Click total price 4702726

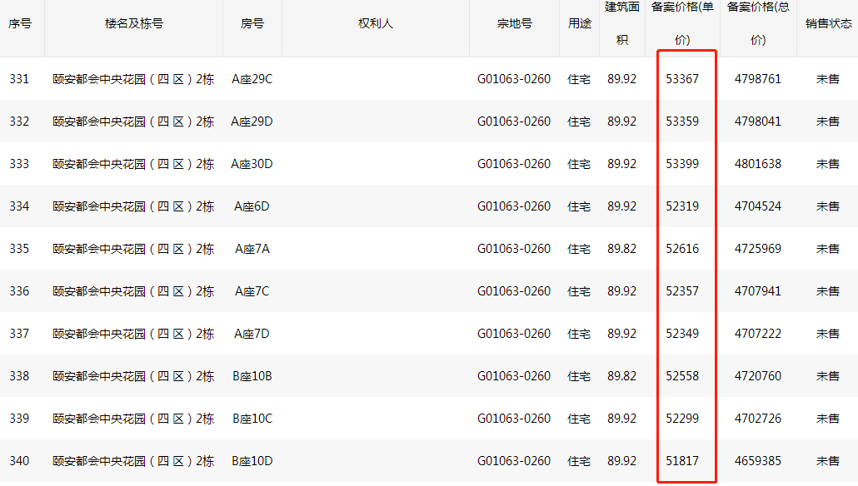(x=758, y=419)
